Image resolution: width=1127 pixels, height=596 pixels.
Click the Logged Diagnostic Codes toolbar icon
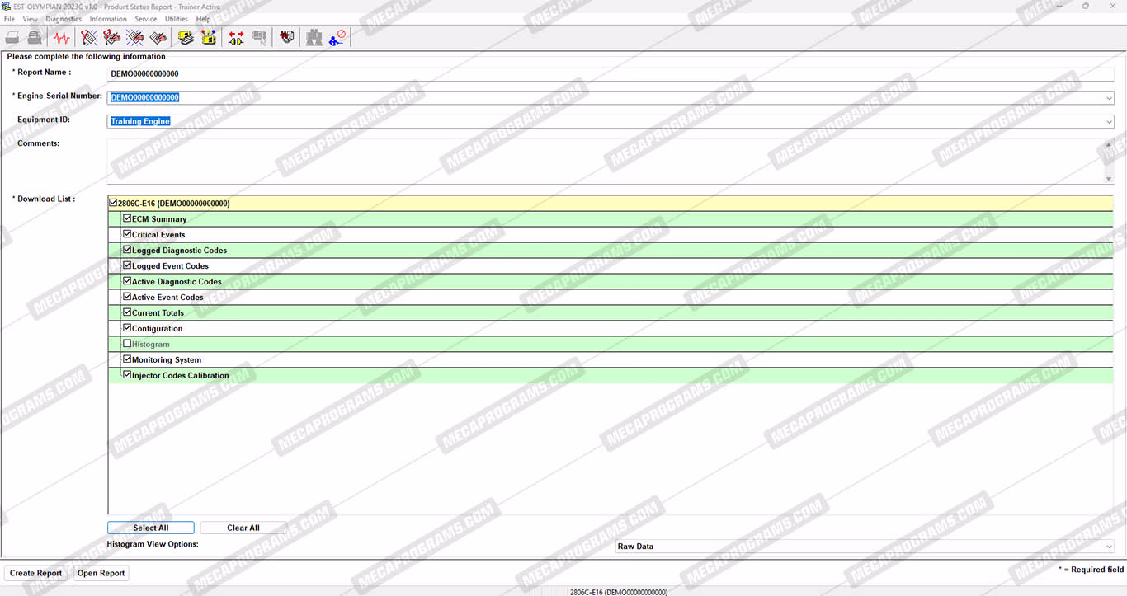point(112,37)
